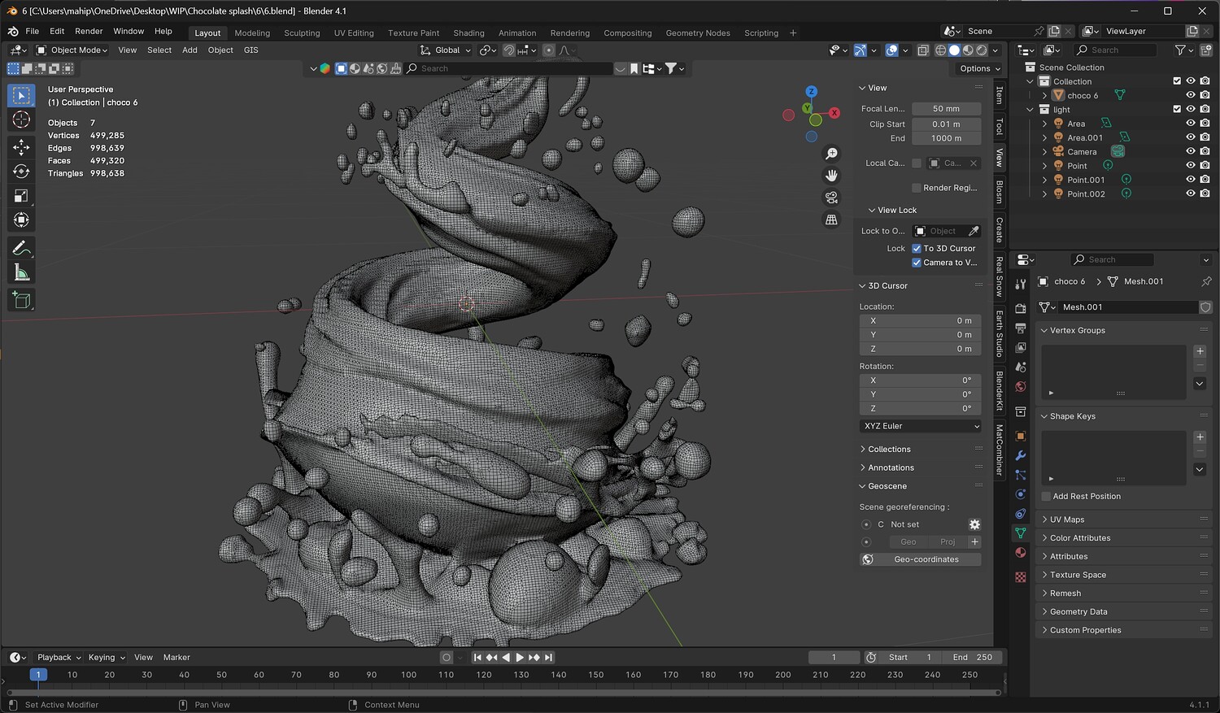
Task: Click the timeline End frame field
Action: click(x=973, y=657)
